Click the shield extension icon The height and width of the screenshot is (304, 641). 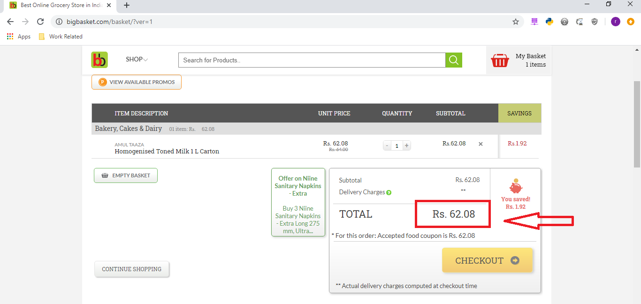click(595, 22)
